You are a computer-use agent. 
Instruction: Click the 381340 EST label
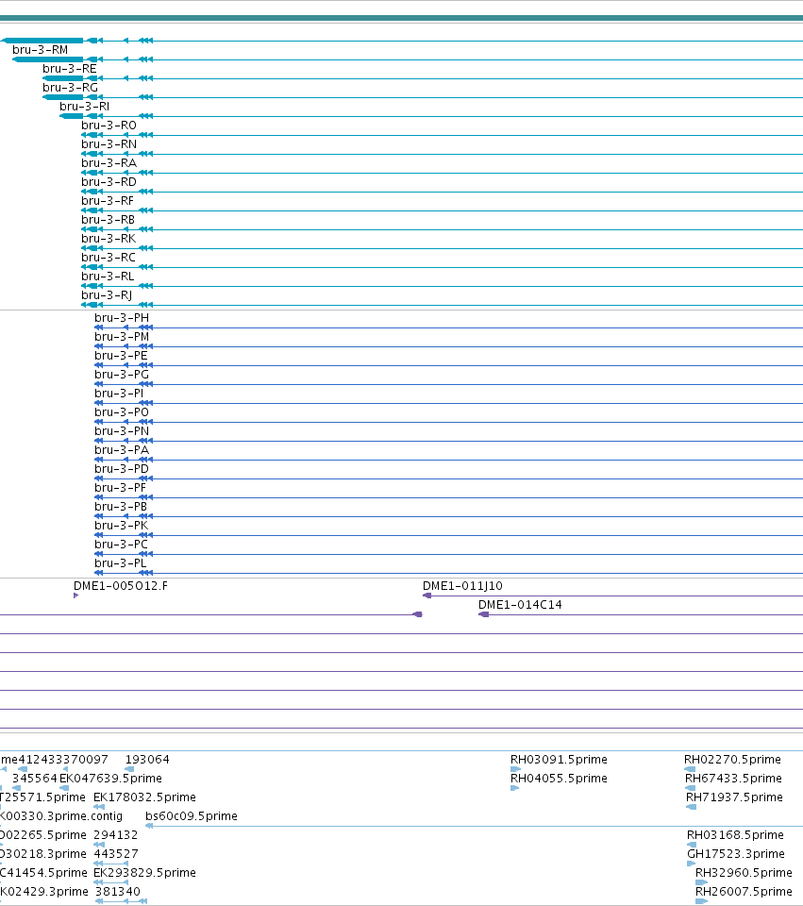point(118,892)
